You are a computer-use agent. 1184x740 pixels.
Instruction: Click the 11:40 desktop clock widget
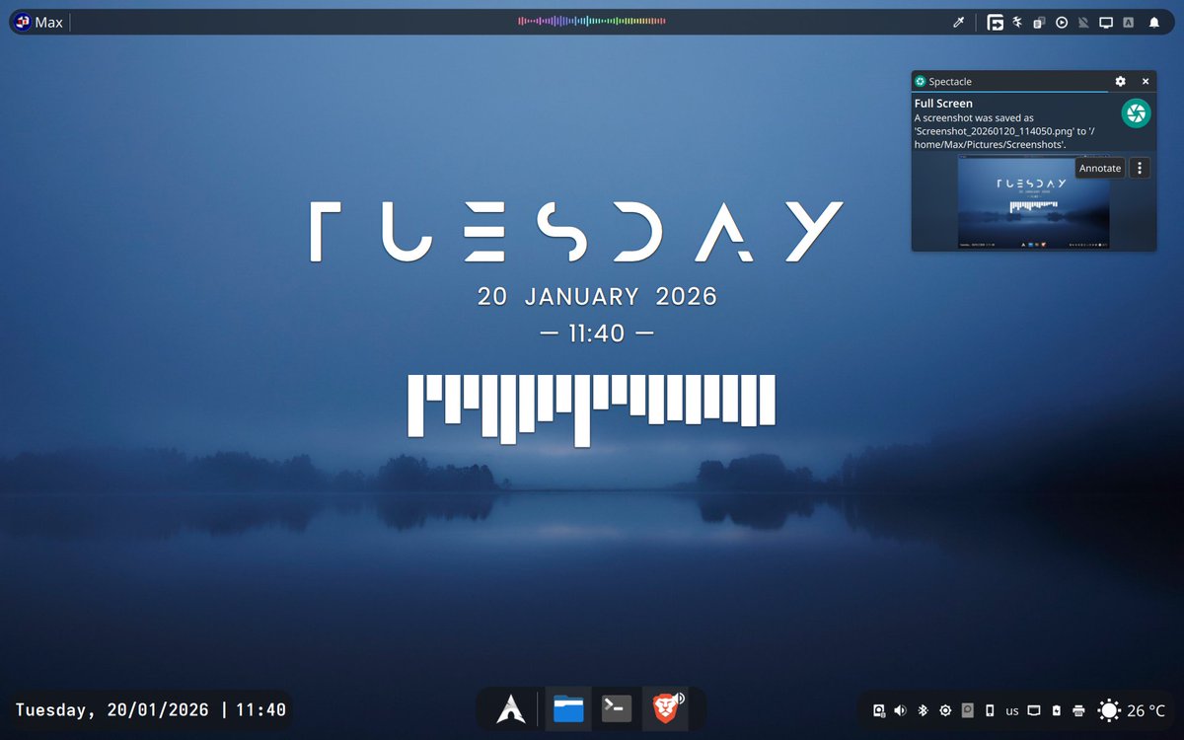597,333
